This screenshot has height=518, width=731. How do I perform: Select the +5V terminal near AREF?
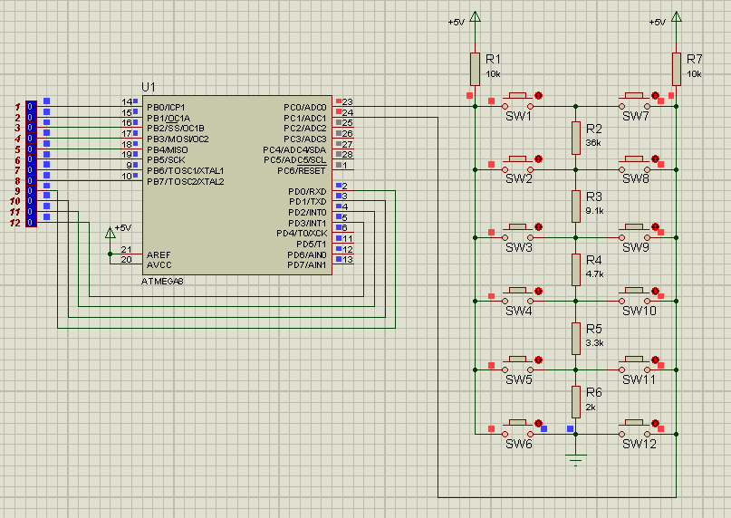pos(111,232)
